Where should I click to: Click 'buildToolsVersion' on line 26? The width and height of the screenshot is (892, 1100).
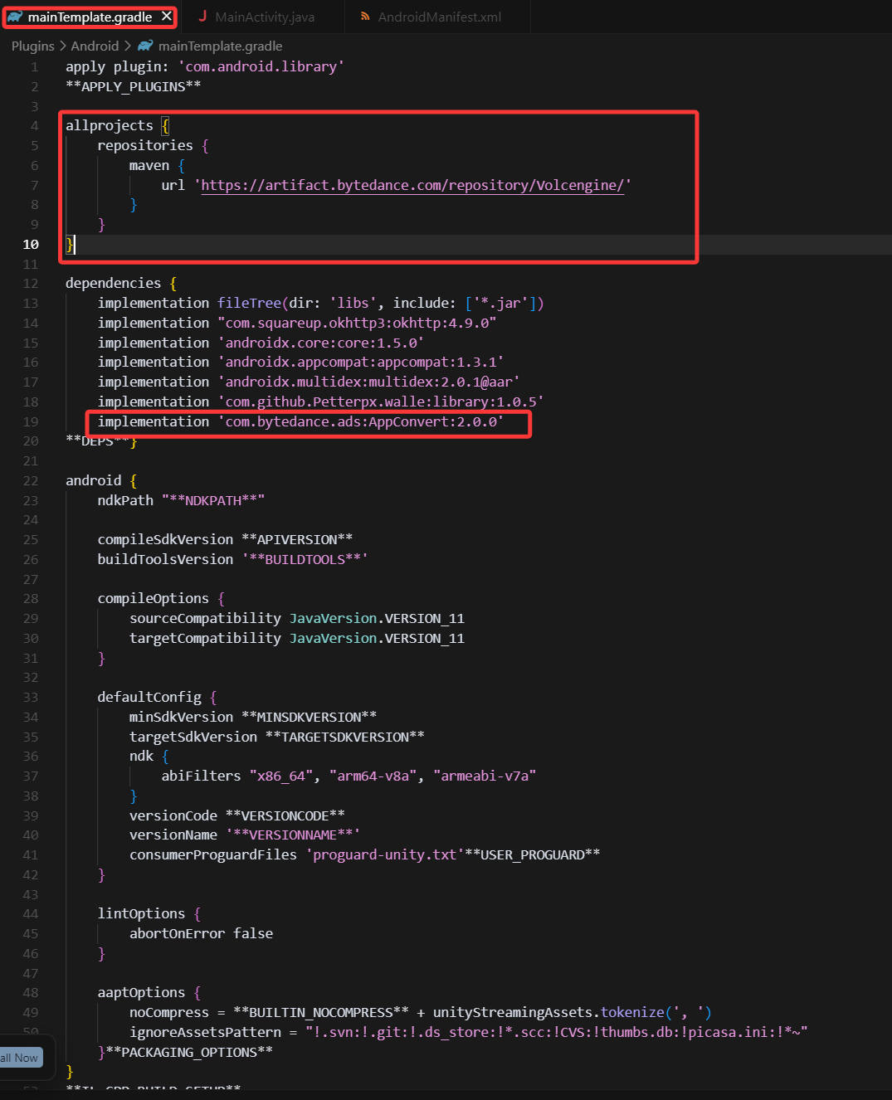165,559
